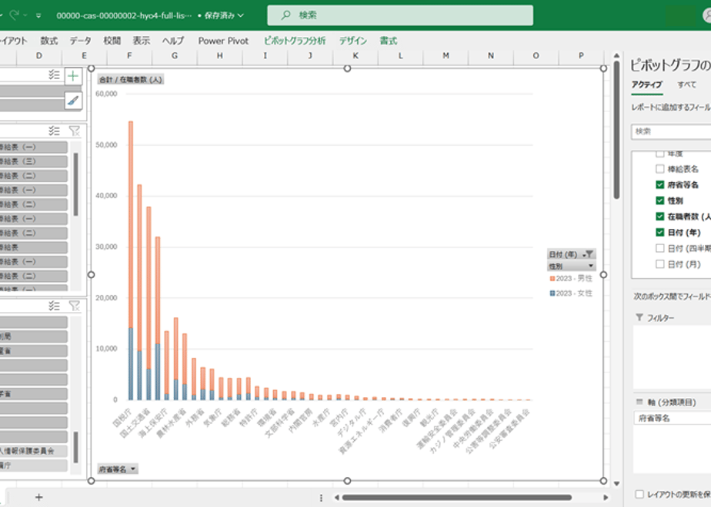711x507 pixels.
Task: Open the データ ribbon tab
Action: coord(80,41)
